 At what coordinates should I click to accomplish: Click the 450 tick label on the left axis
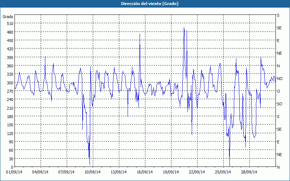pos(10,41)
